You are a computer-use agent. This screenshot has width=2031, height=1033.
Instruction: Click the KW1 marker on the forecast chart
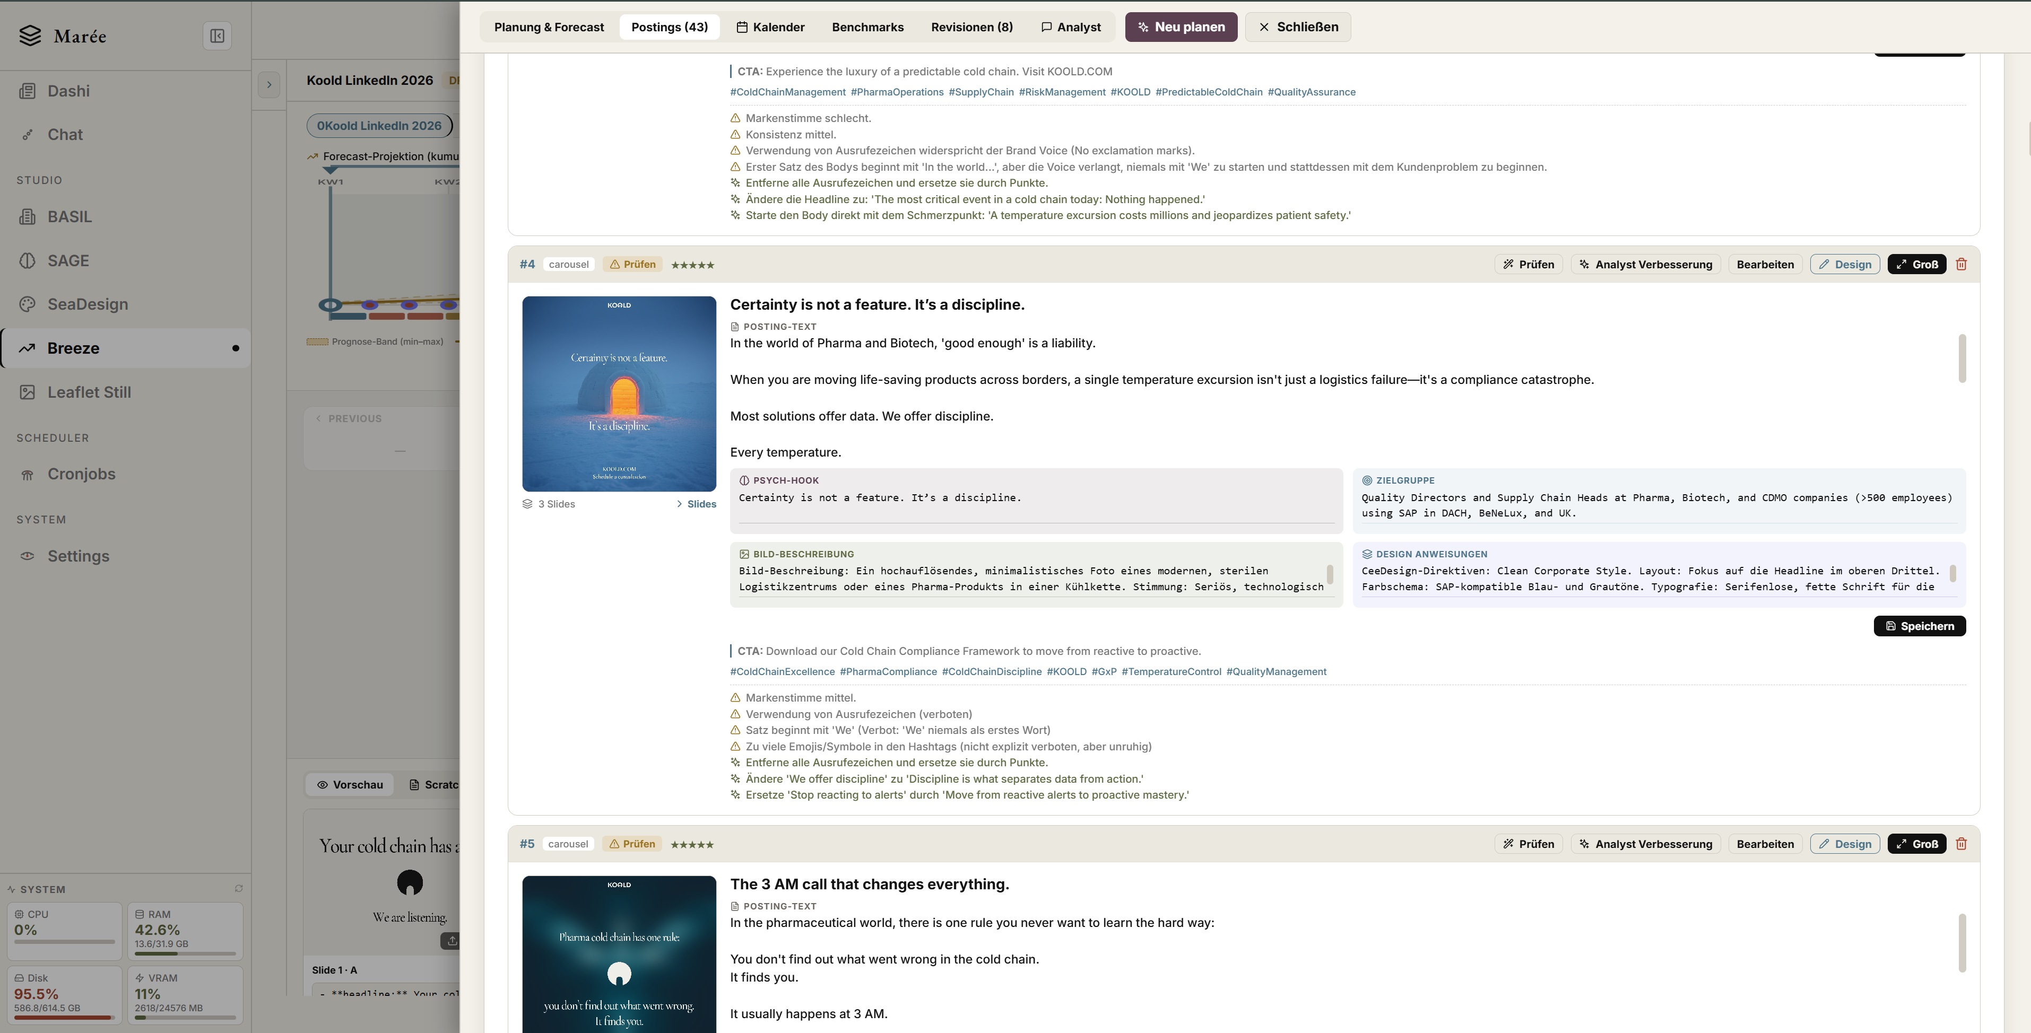[x=331, y=182]
